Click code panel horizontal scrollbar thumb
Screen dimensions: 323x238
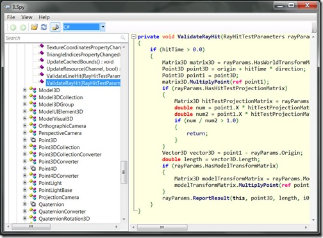[x=162, y=227]
